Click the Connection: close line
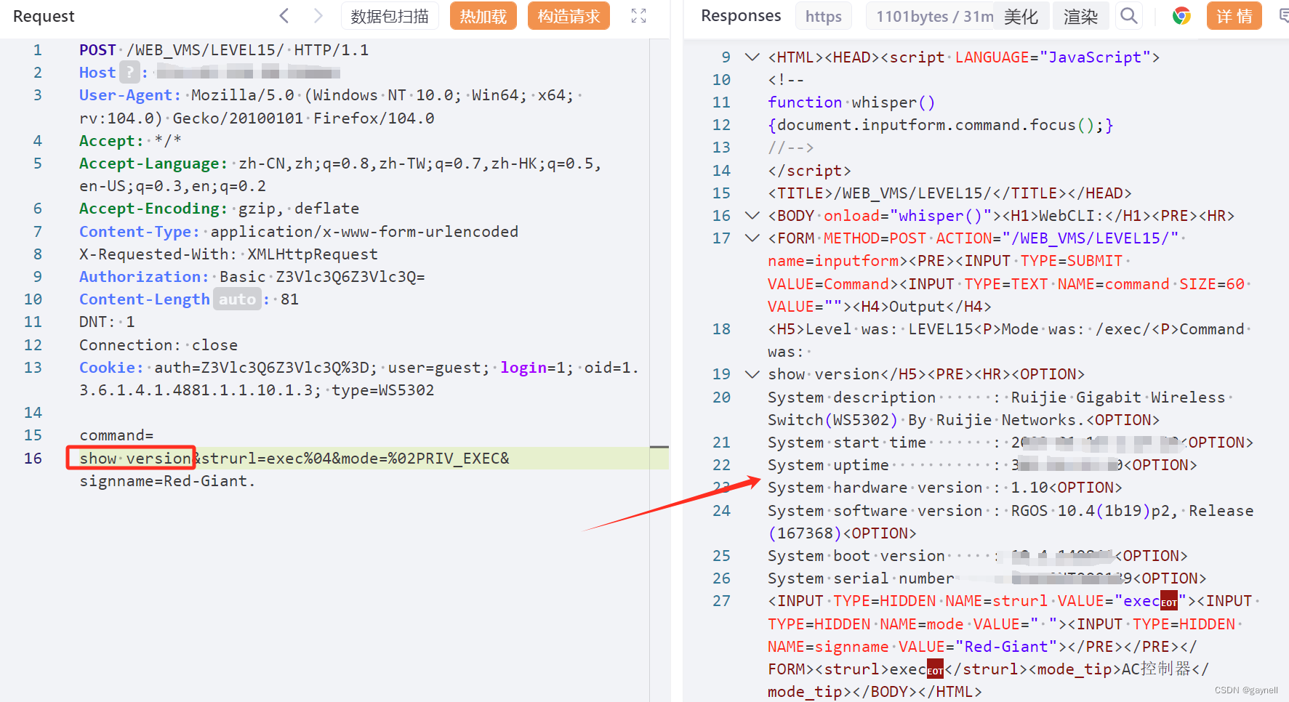Viewport: 1289px width, 702px height. pos(158,344)
